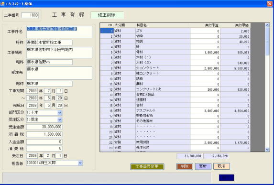The width and height of the screenshot is (274, 185).
Task: Click the dark blue box at the bottom right
Action: tap(226, 177)
